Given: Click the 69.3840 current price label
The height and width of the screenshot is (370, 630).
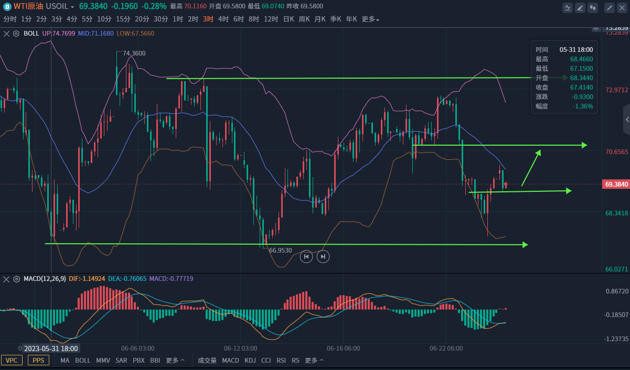Looking at the screenshot, I should pyautogui.click(x=616, y=184).
